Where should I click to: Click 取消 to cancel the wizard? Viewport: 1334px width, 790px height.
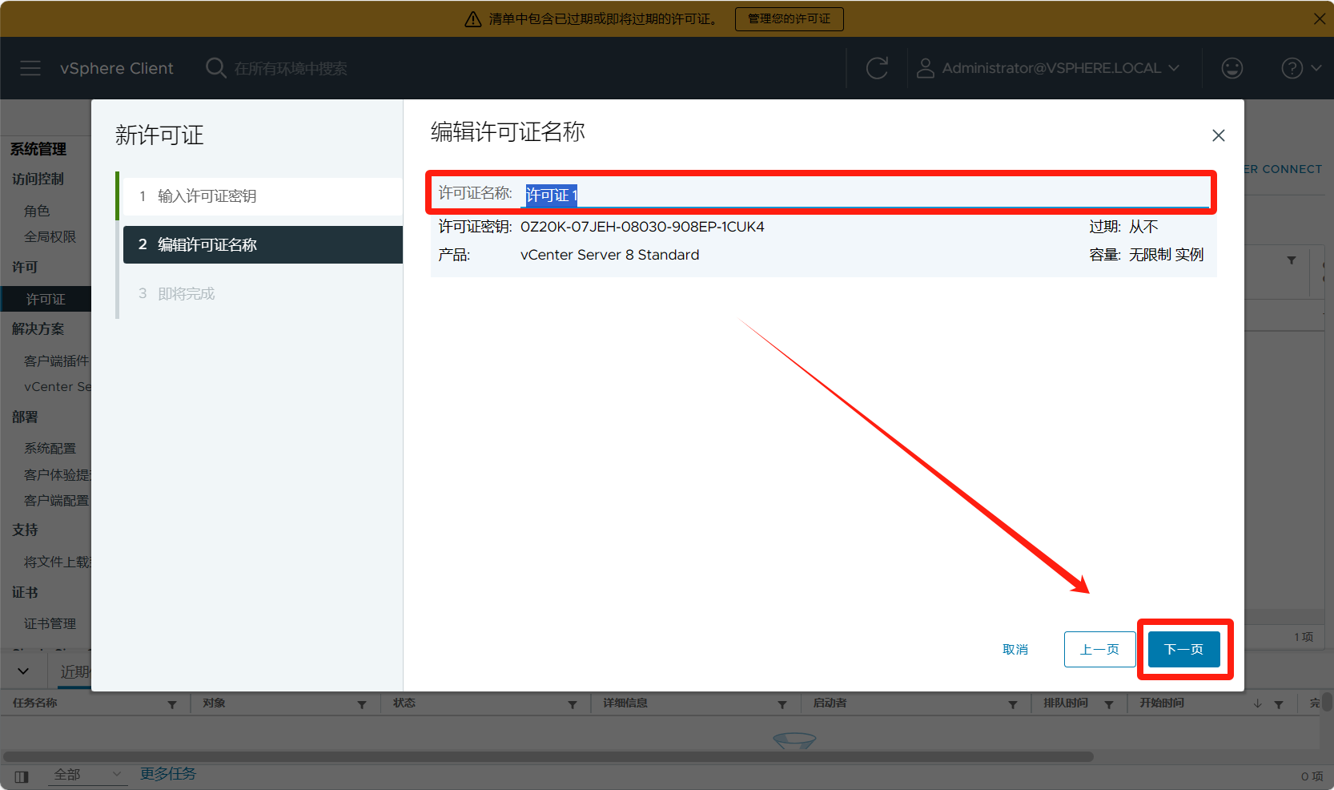pyautogui.click(x=1015, y=649)
